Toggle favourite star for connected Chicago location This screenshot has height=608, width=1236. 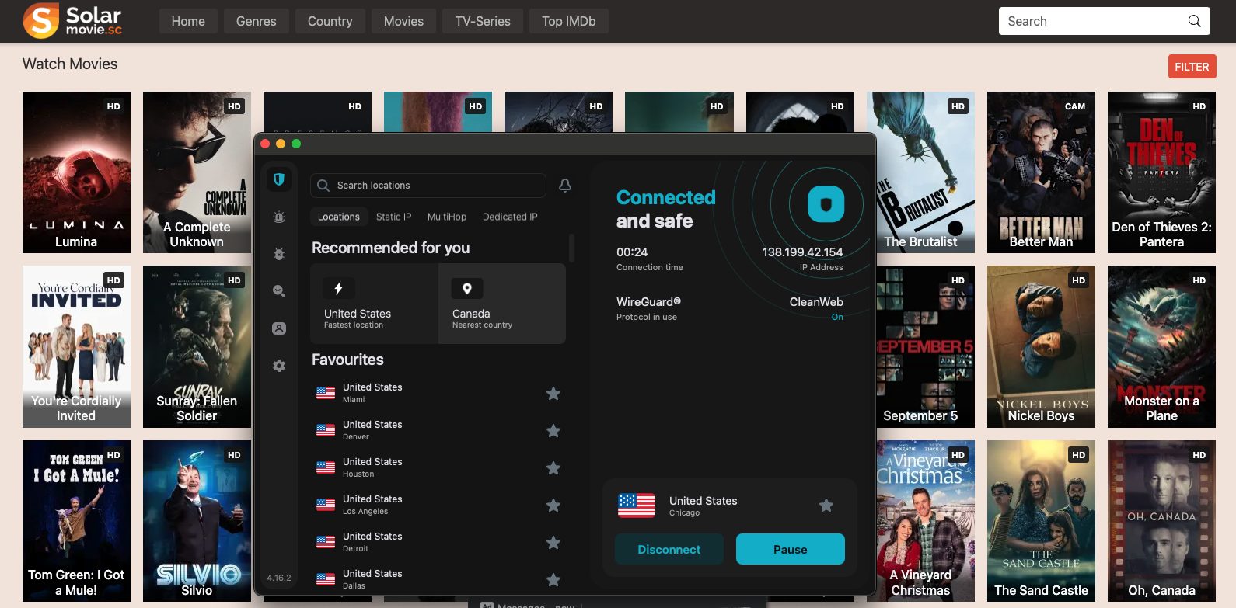coord(826,506)
